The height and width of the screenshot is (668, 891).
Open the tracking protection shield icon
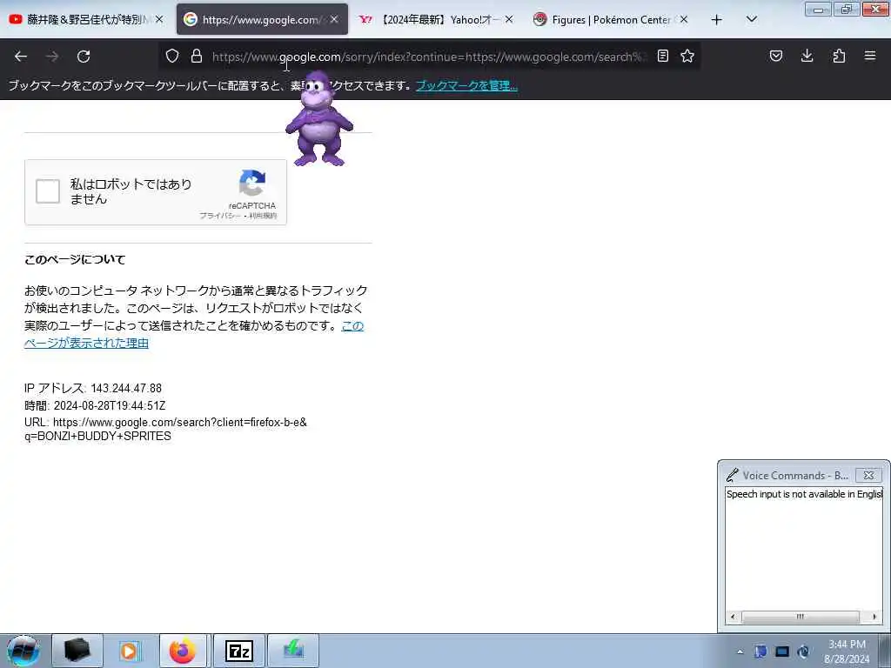coord(172,56)
